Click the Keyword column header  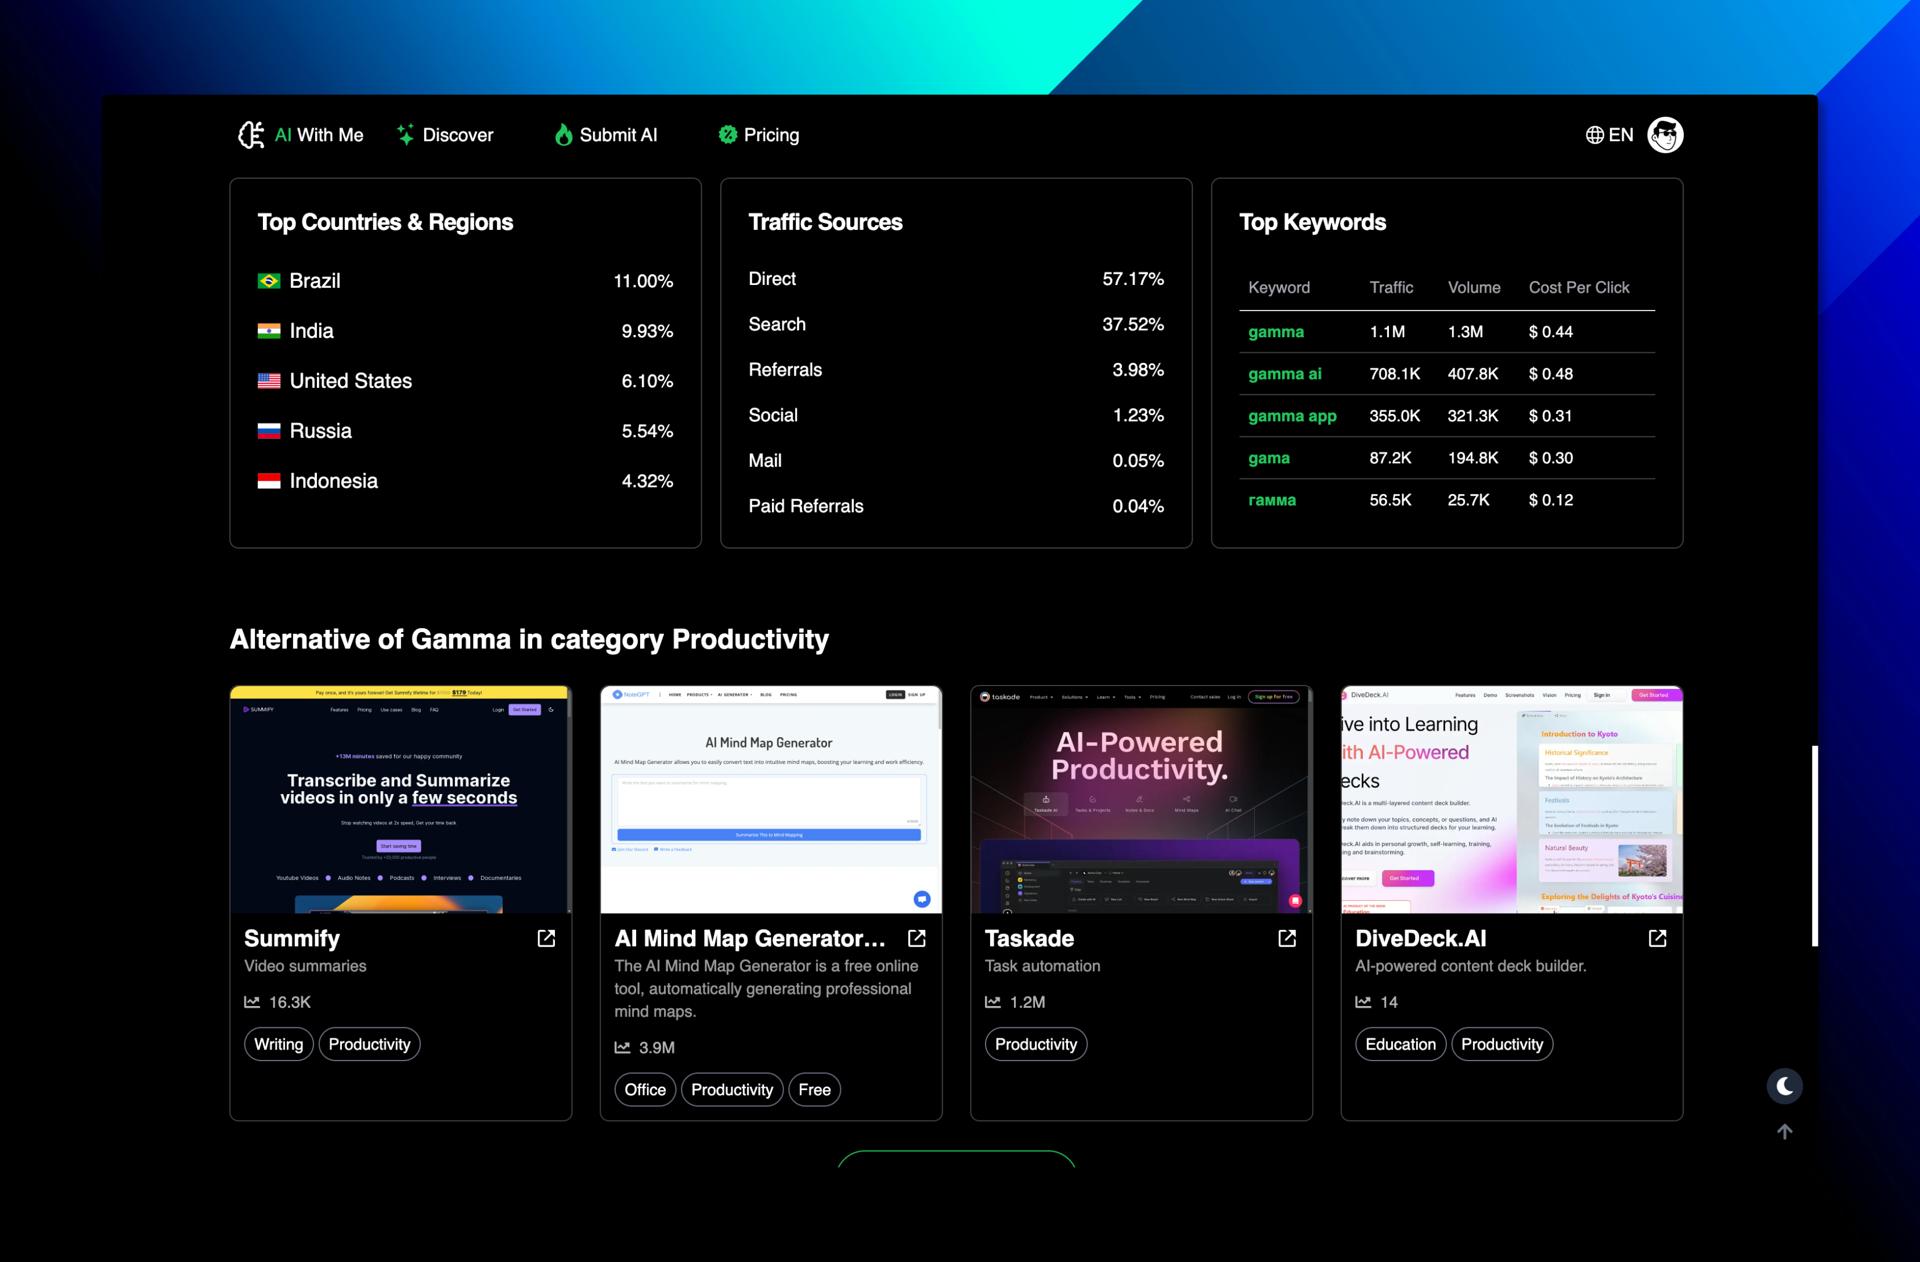(1279, 287)
